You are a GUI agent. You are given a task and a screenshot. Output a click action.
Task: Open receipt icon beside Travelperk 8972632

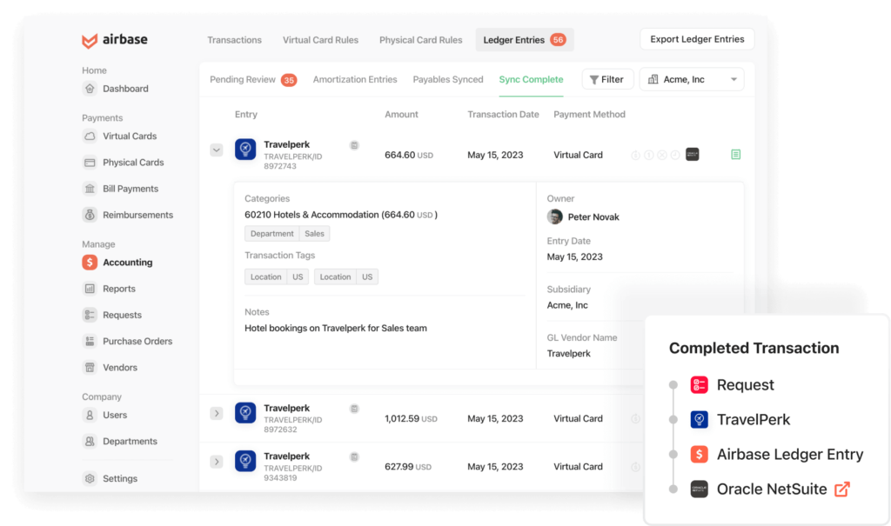[x=354, y=409]
